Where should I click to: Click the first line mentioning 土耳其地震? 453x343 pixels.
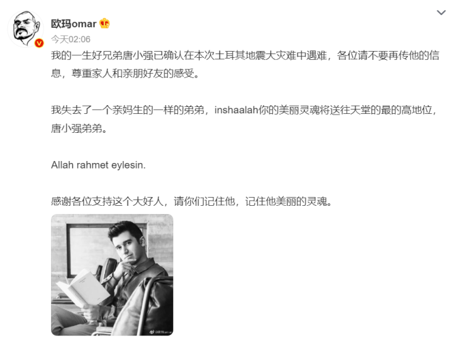[x=245, y=55]
